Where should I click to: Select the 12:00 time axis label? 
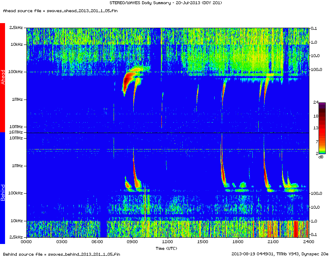coord(168,242)
